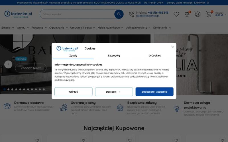Open the product comparison scales icon
The height and width of the screenshot is (142, 228).
(187, 14)
